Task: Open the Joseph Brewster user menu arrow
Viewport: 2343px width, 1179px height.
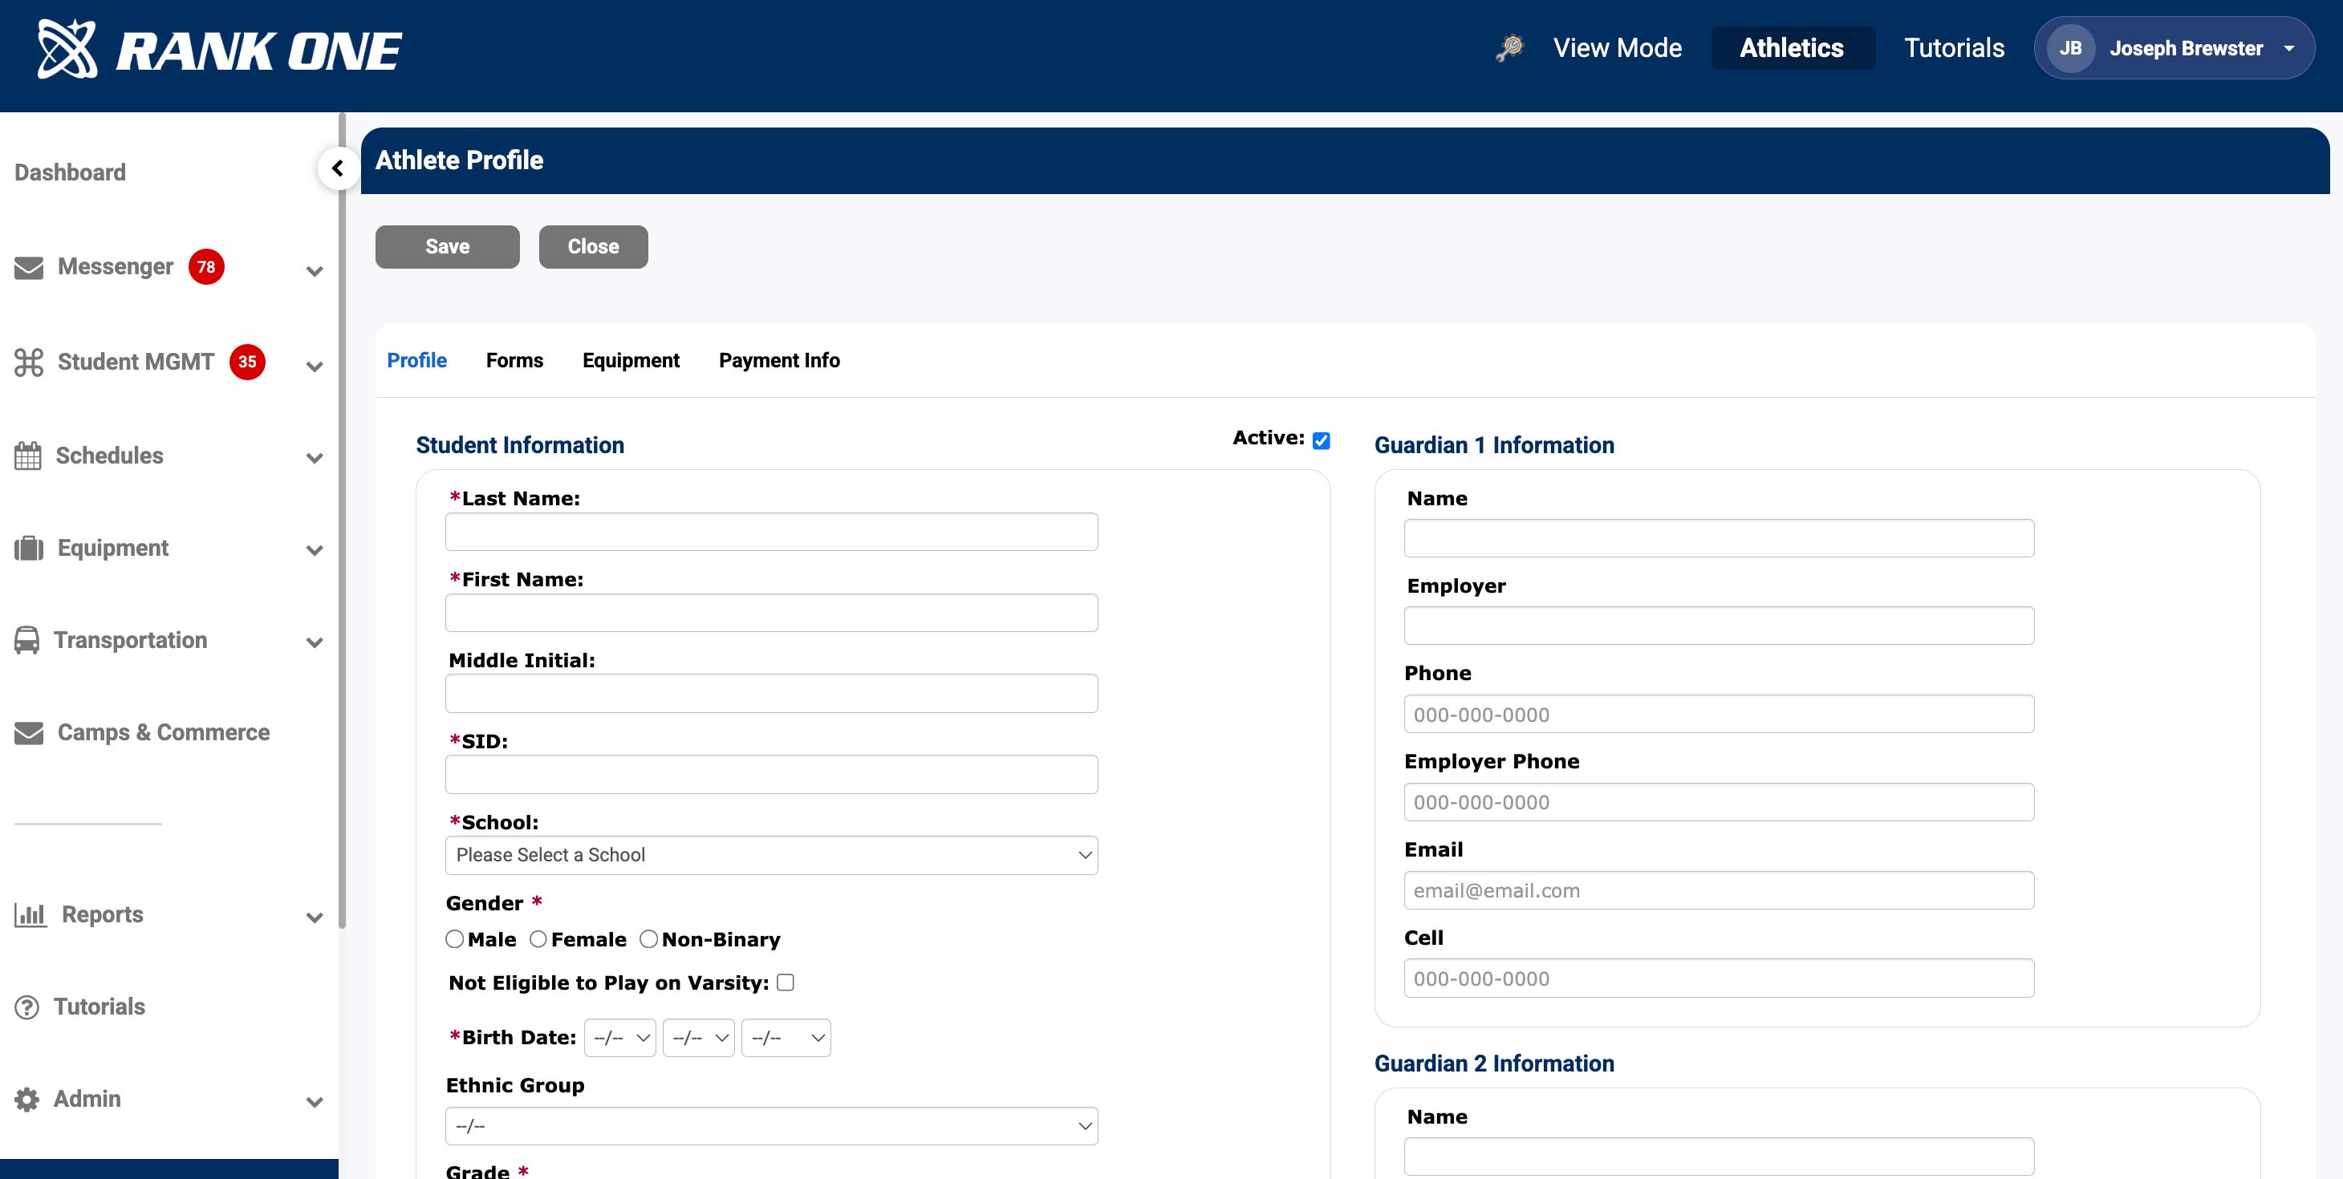Action: [2288, 48]
